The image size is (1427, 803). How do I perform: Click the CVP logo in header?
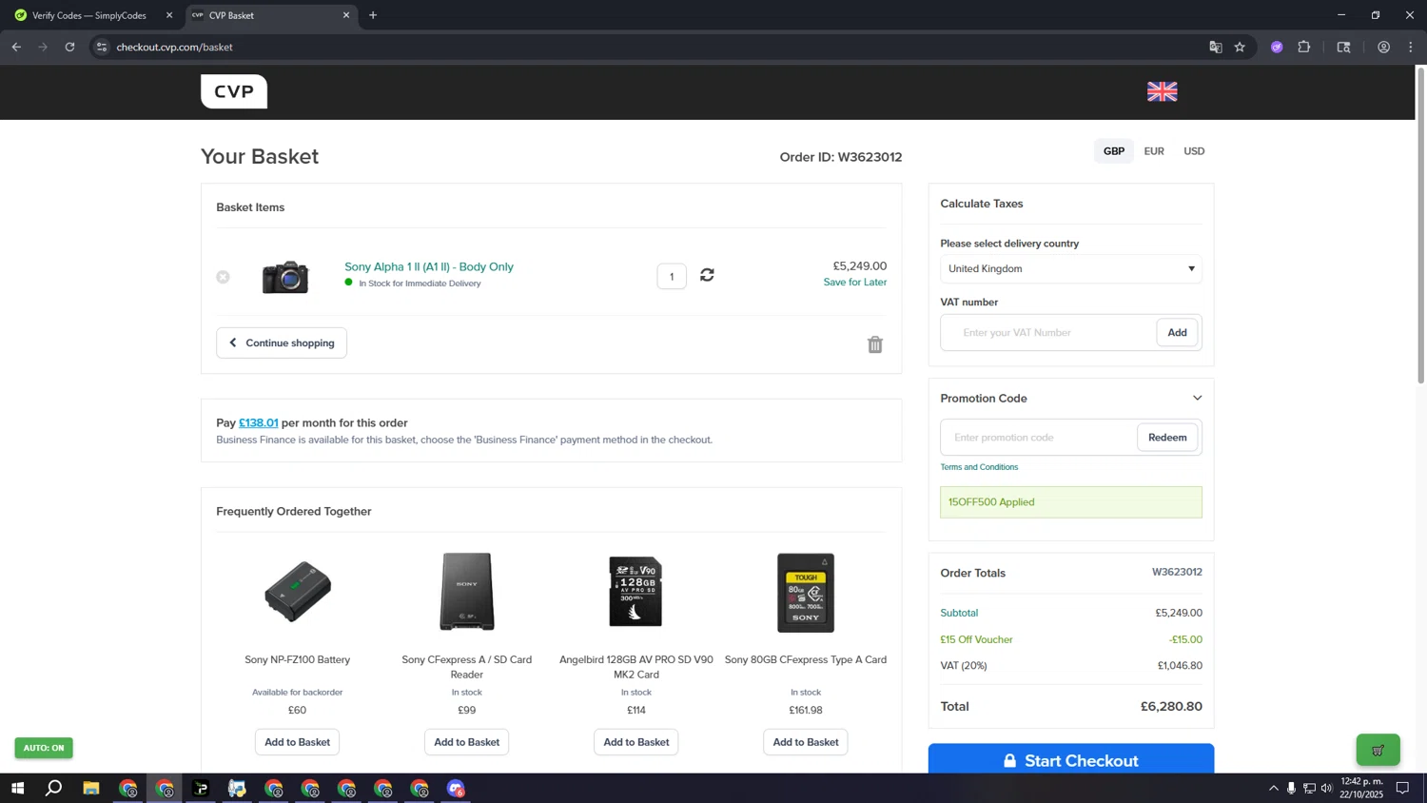point(234,91)
